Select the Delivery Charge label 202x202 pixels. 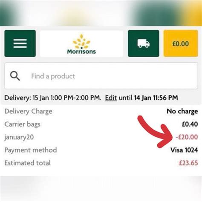tap(29, 111)
